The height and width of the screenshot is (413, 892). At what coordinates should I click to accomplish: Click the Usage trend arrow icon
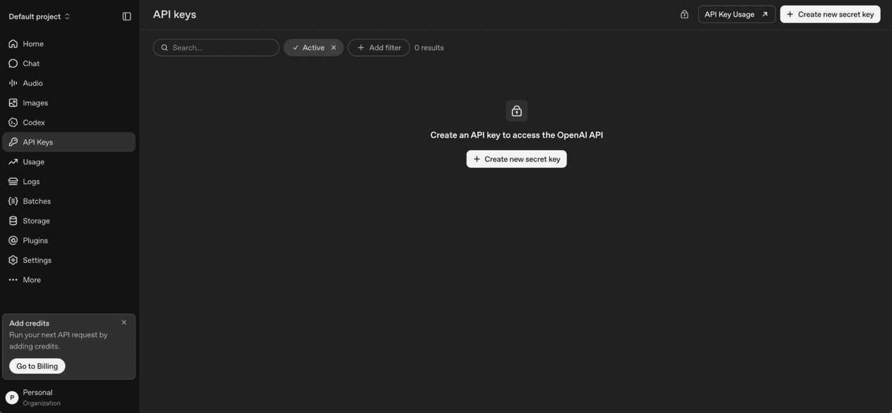[x=13, y=162]
